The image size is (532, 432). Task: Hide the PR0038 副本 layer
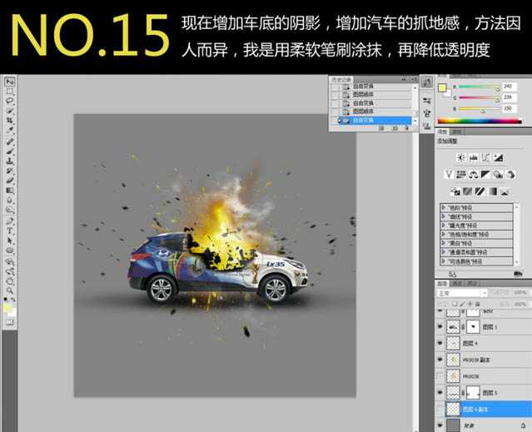440,360
